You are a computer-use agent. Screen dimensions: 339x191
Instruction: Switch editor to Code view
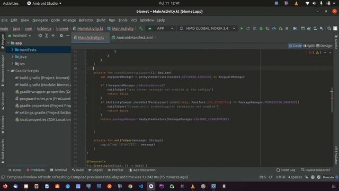[x=296, y=46]
